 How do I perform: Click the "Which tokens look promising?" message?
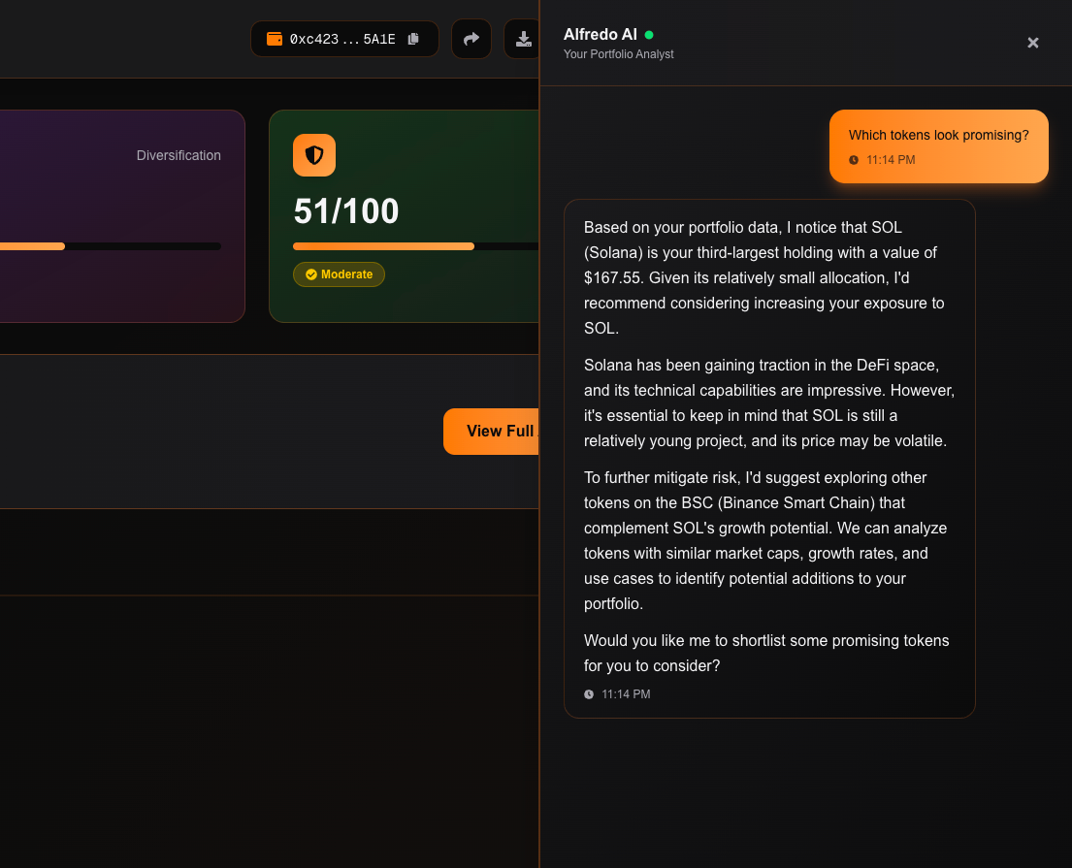coord(938,136)
